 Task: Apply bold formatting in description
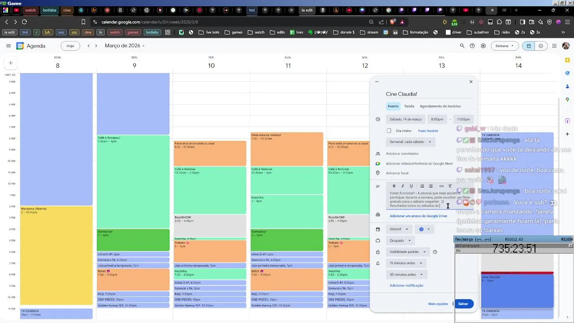[394, 186]
